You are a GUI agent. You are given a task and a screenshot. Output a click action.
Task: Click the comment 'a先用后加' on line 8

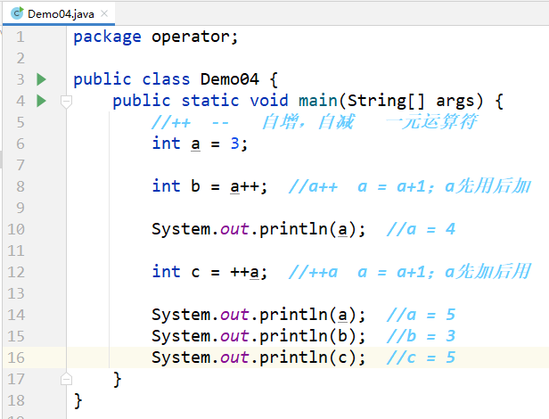(488, 186)
